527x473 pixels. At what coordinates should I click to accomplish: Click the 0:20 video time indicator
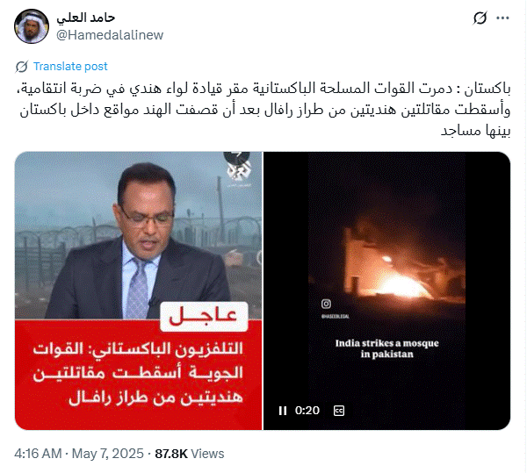point(307,411)
